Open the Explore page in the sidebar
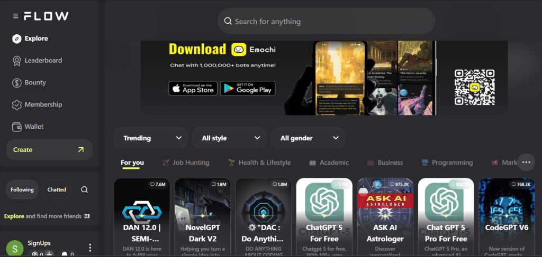Image resolution: width=542 pixels, height=257 pixels. click(30, 38)
